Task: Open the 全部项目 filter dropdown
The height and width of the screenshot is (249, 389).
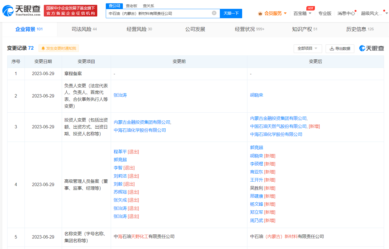Action: tap(307, 48)
